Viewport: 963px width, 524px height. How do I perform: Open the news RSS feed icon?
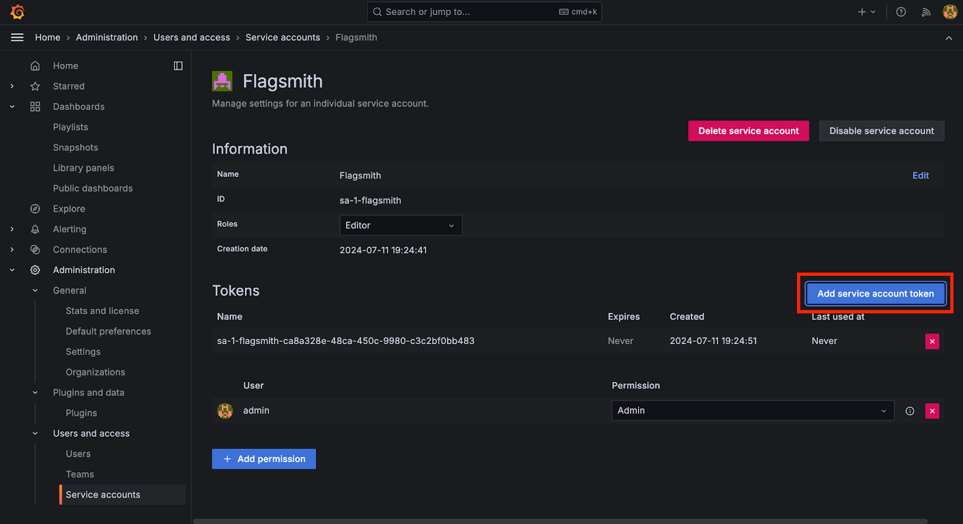coord(926,12)
